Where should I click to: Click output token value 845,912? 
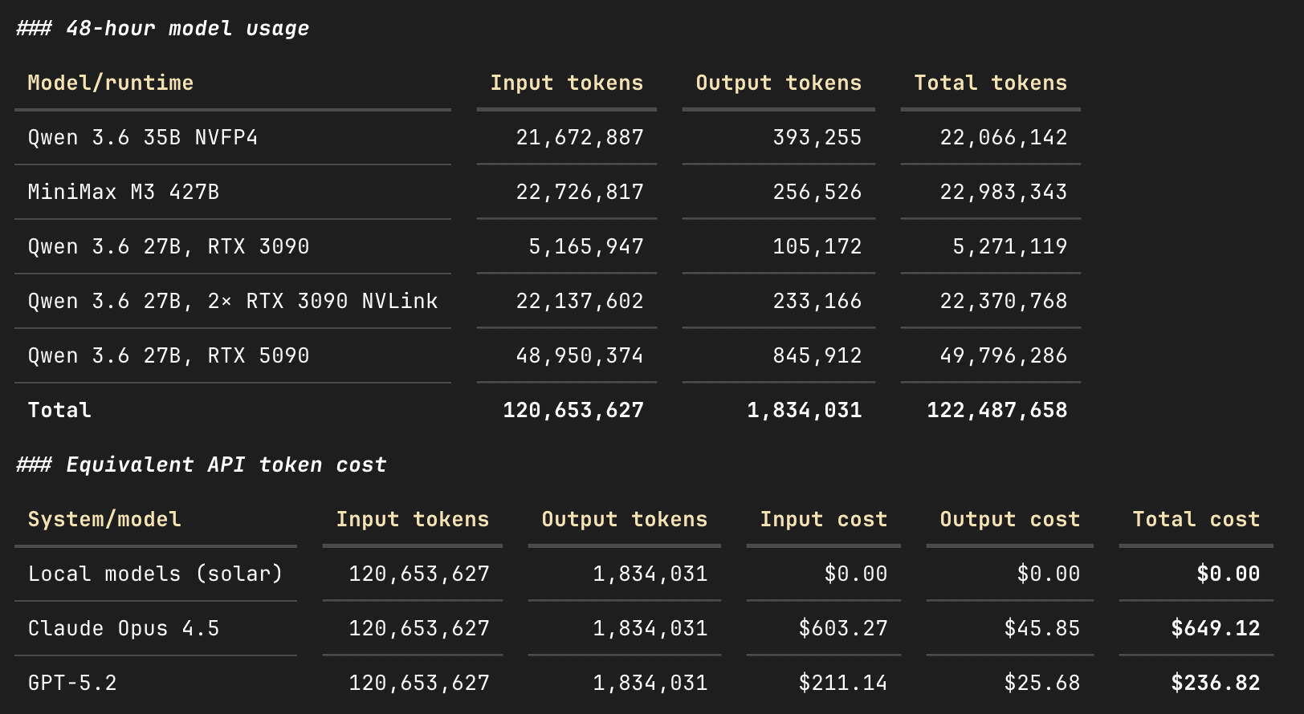coord(817,355)
